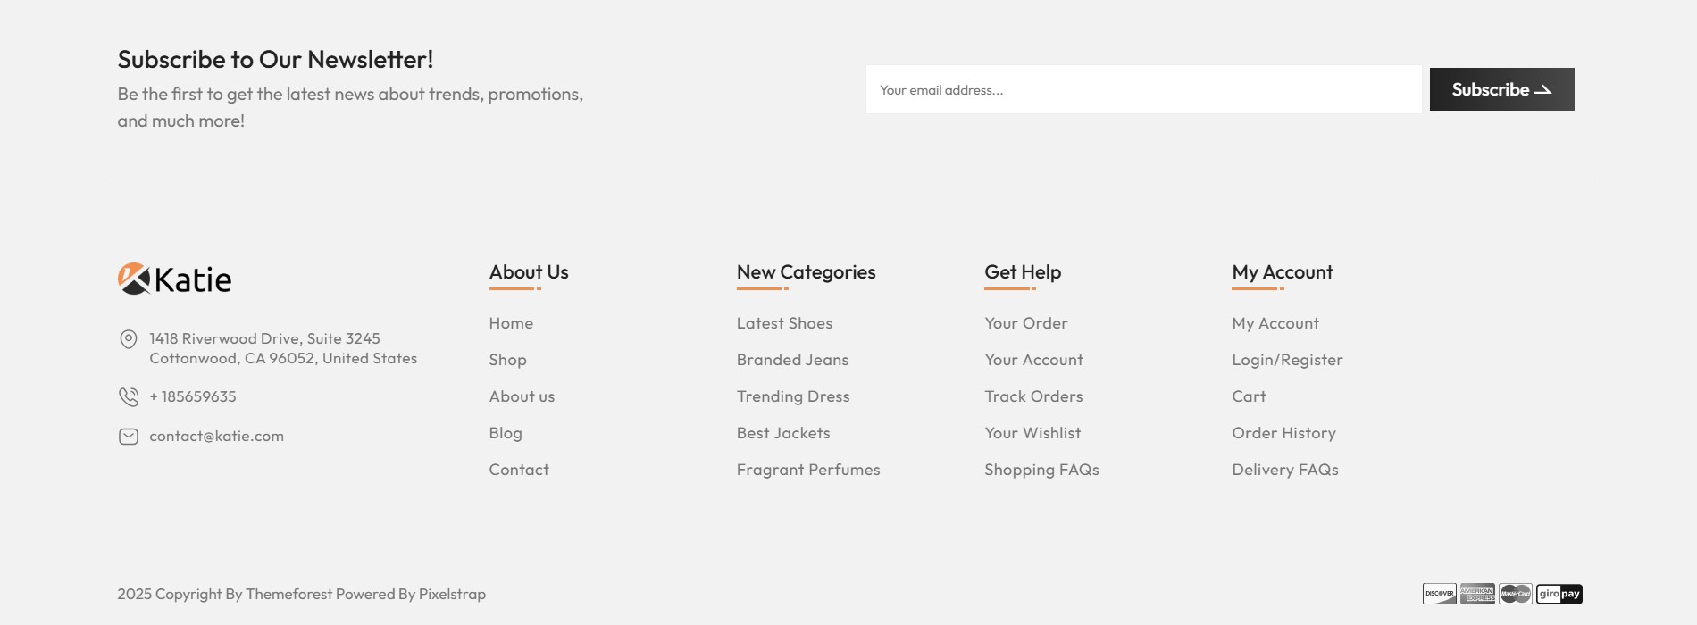This screenshot has width=1697, height=625.
Task: Go to Track Orders page
Action: (1033, 396)
